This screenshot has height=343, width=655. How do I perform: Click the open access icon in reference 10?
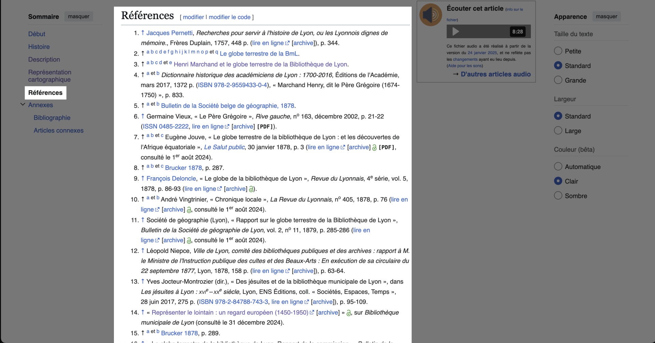click(x=189, y=210)
